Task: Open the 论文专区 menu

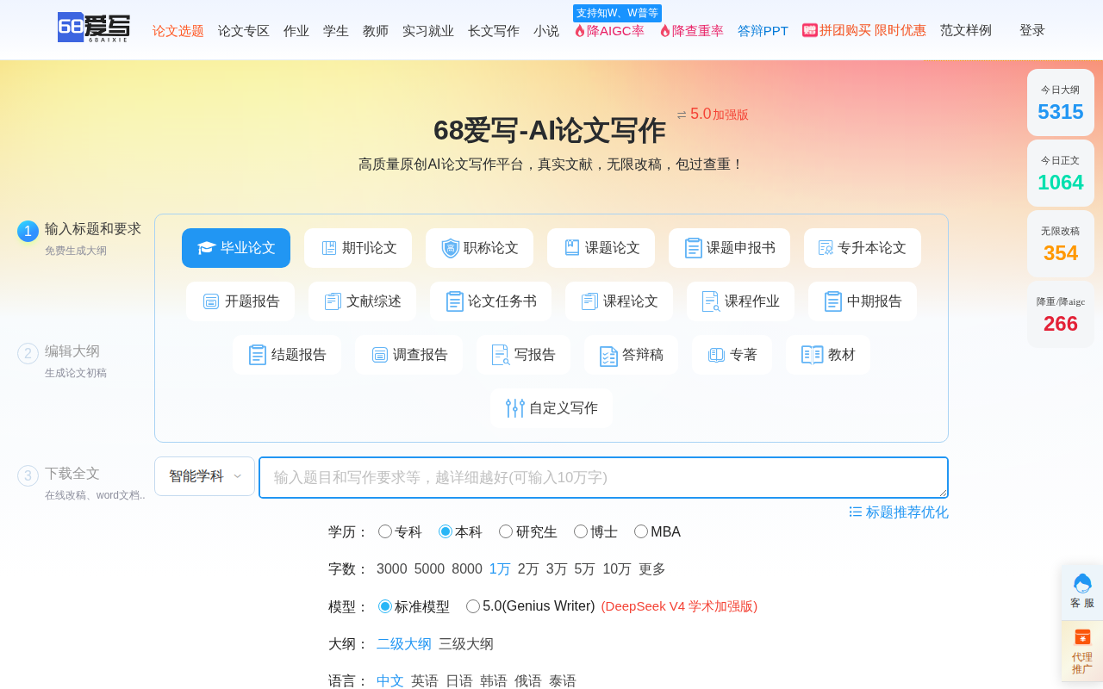Action: coord(244,31)
